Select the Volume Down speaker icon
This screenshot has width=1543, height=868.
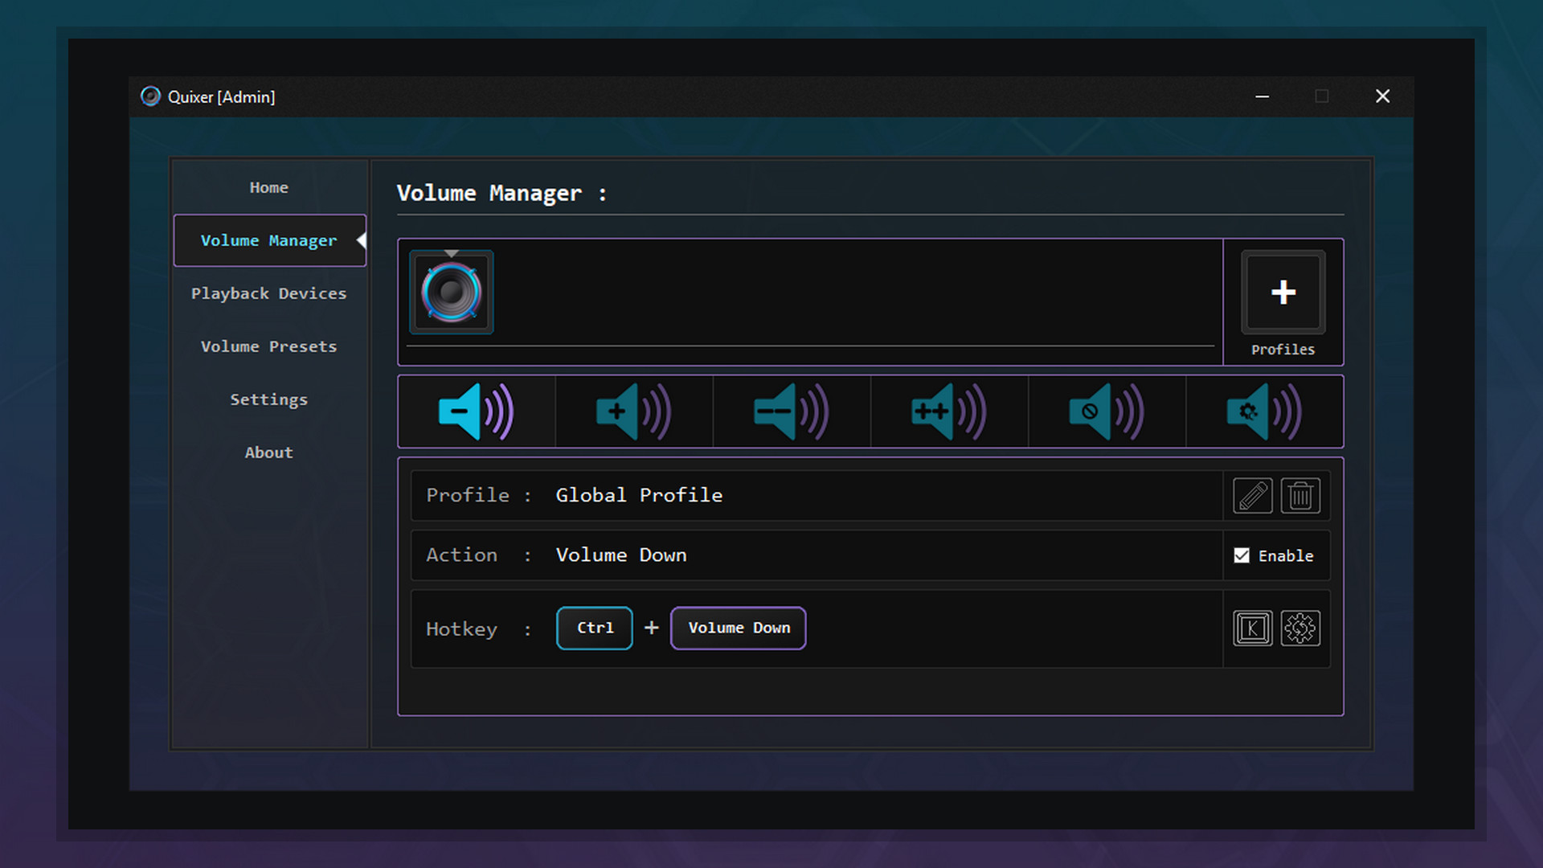click(476, 411)
